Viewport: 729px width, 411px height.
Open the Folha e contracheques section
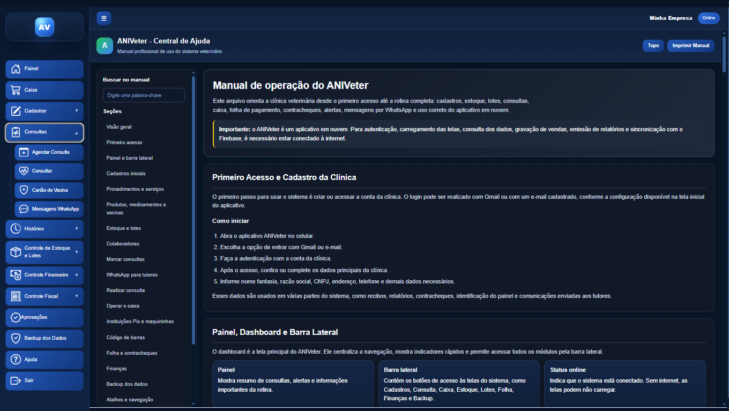coord(132,353)
